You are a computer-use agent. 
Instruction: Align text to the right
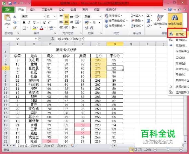click(72, 22)
